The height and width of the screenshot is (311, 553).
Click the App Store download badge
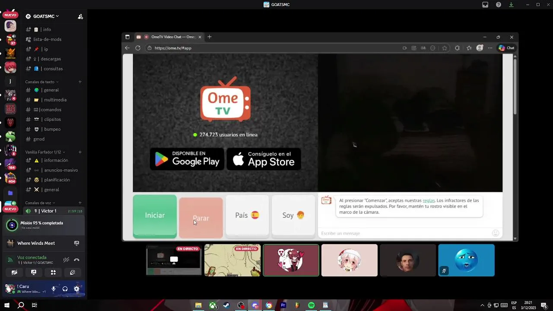[264, 159]
